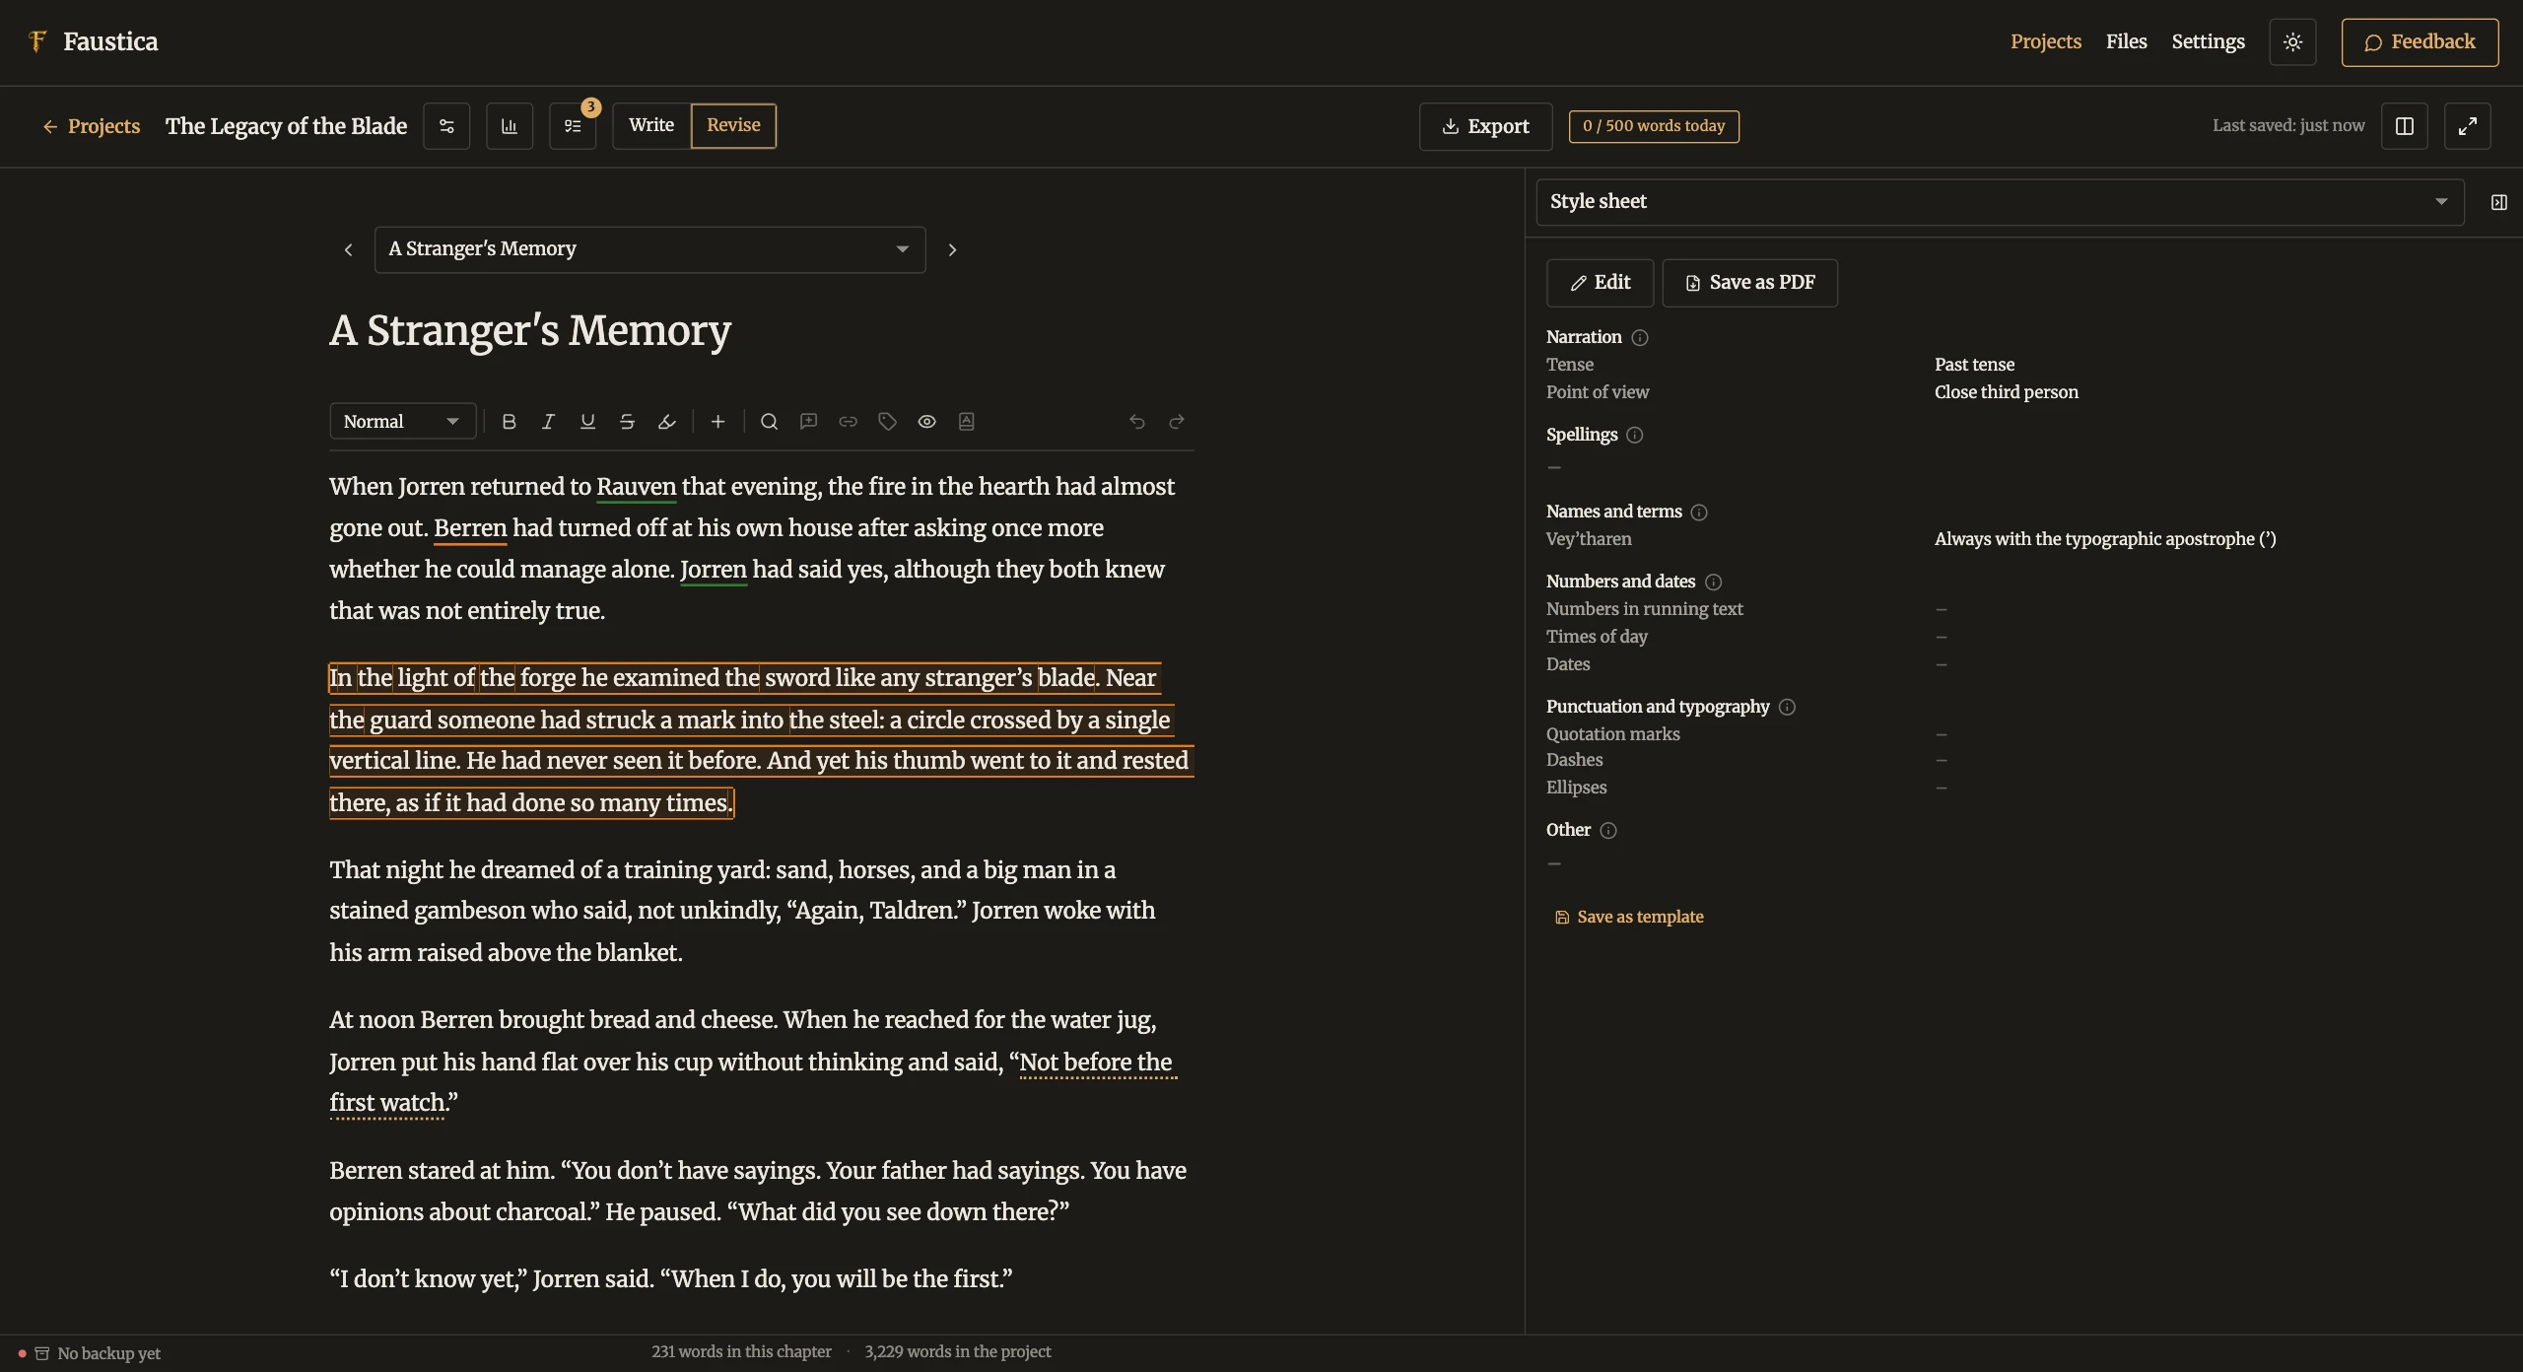This screenshot has height=1372, width=2523.
Task: Show info for Narration section
Action: click(x=1640, y=338)
